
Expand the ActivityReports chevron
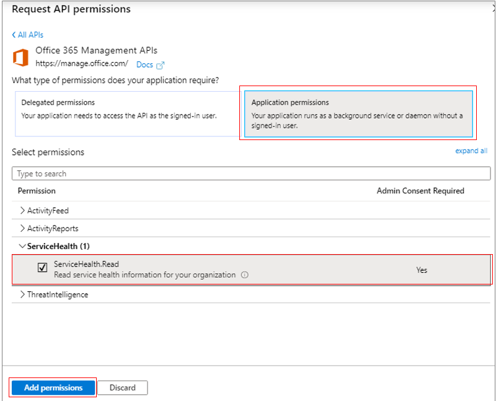pyautogui.click(x=22, y=228)
